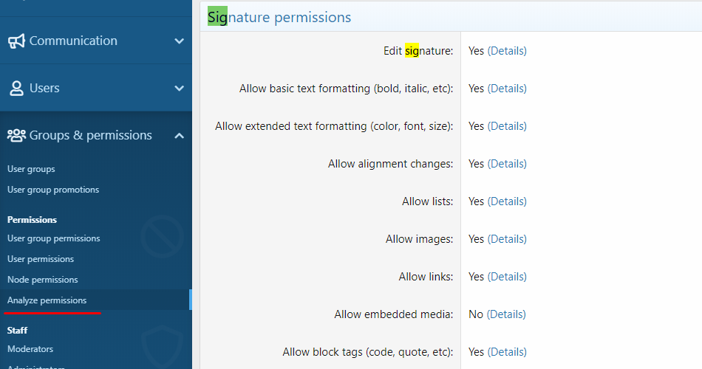Image resolution: width=702 pixels, height=369 pixels.
Task: Click the Users person icon
Action: tap(16, 89)
